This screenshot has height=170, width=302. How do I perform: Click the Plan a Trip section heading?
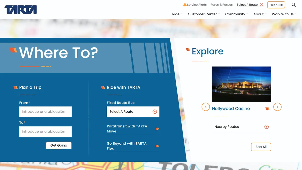point(30,87)
